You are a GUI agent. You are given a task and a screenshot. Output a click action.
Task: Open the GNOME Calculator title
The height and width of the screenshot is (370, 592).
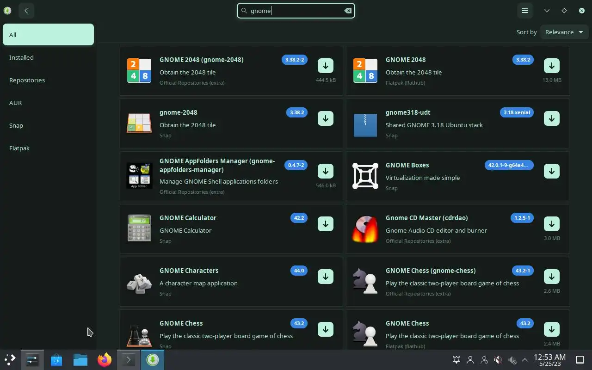click(188, 218)
